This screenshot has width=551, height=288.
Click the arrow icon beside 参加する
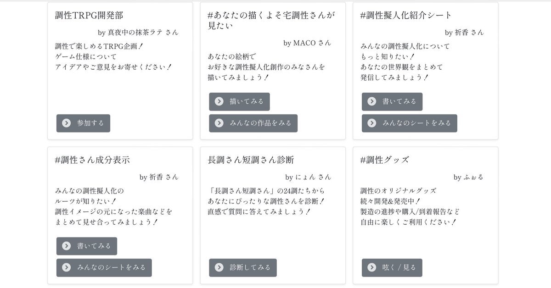pyautogui.click(x=67, y=123)
